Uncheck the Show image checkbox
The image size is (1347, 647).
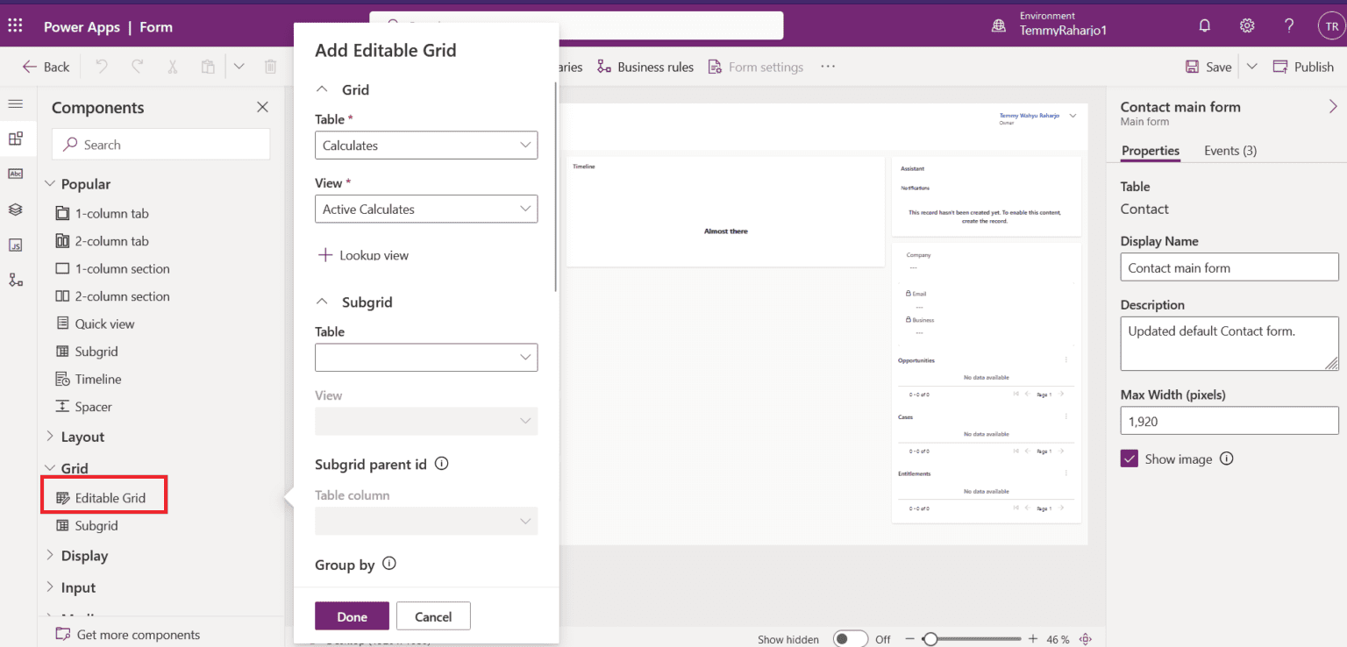coord(1129,458)
